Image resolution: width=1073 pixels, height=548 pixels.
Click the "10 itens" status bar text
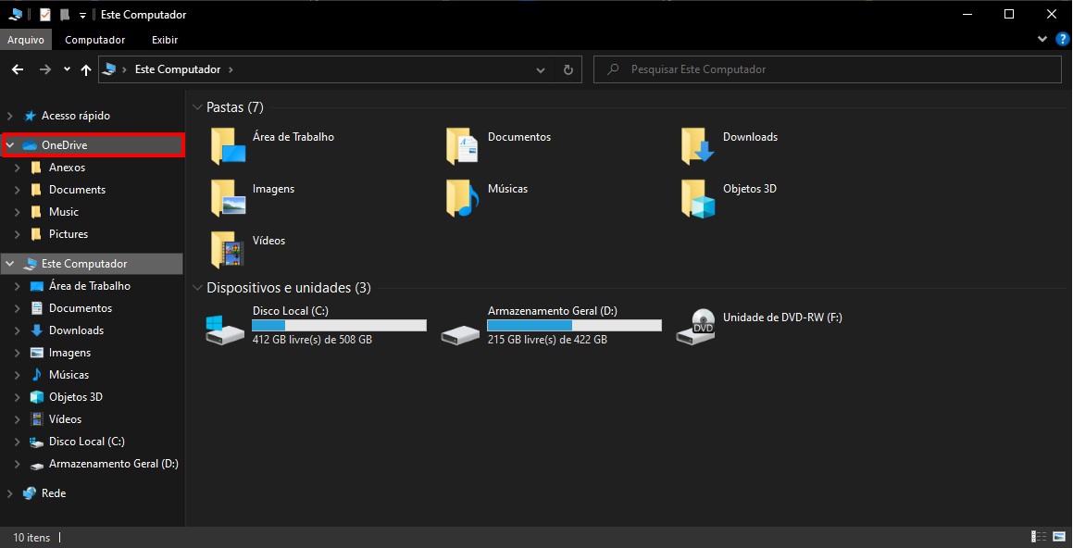[x=31, y=538]
